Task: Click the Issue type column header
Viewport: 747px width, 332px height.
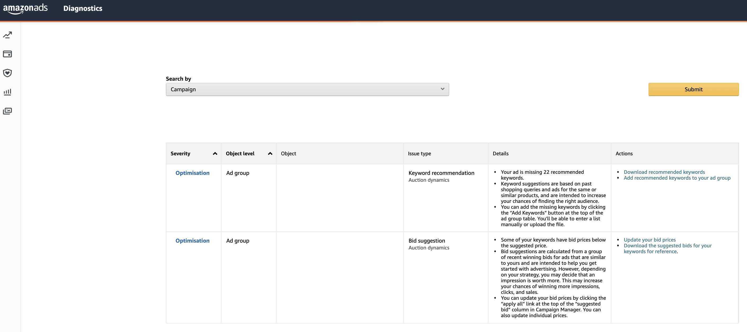Action: pos(419,153)
